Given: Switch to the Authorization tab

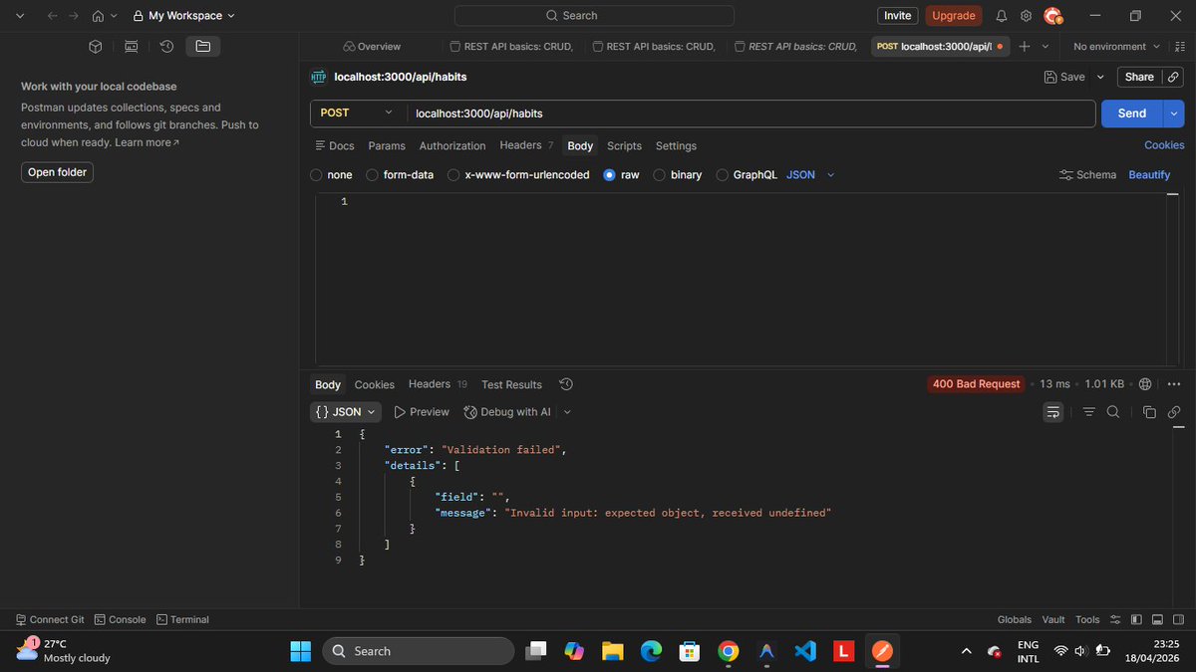Looking at the screenshot, I should 452,145.
